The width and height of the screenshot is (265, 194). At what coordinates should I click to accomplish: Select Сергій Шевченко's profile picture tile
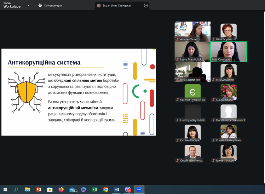pyautogui.click(x=192, y=153)
